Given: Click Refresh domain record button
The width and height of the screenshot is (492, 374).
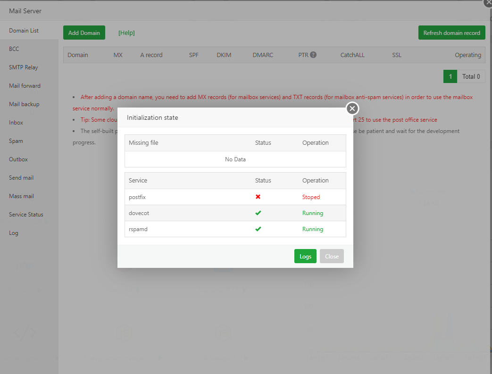Looking at the screenshot, I should click(x=451, y=33).
